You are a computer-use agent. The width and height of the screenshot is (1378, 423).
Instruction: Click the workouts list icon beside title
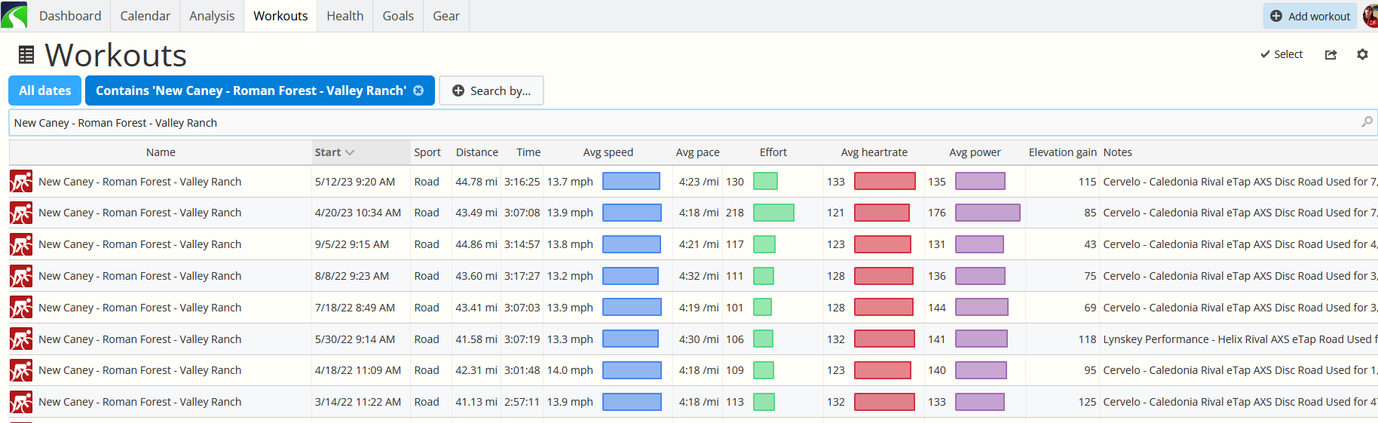point(26,55)
